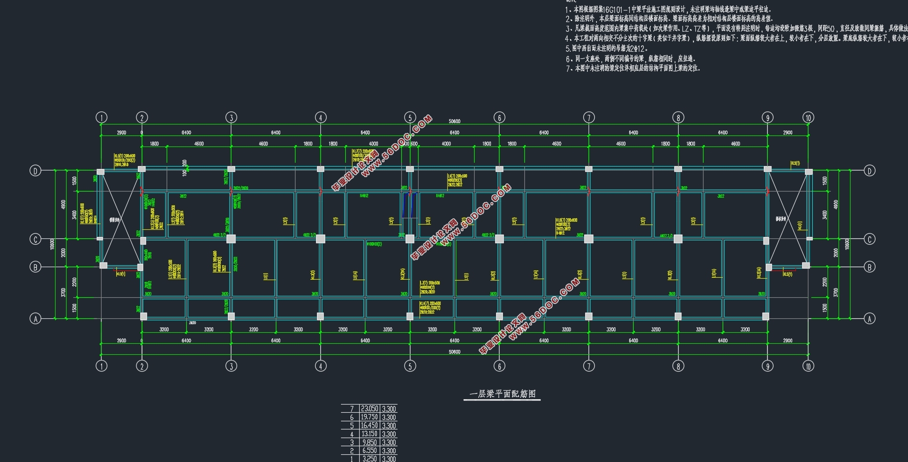Click vertical dimension 10600 left of plan
The image size is (908, 462).
click(x=52, y=244)
